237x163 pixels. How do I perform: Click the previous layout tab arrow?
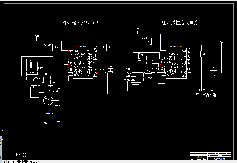click(x=4, y=162)
